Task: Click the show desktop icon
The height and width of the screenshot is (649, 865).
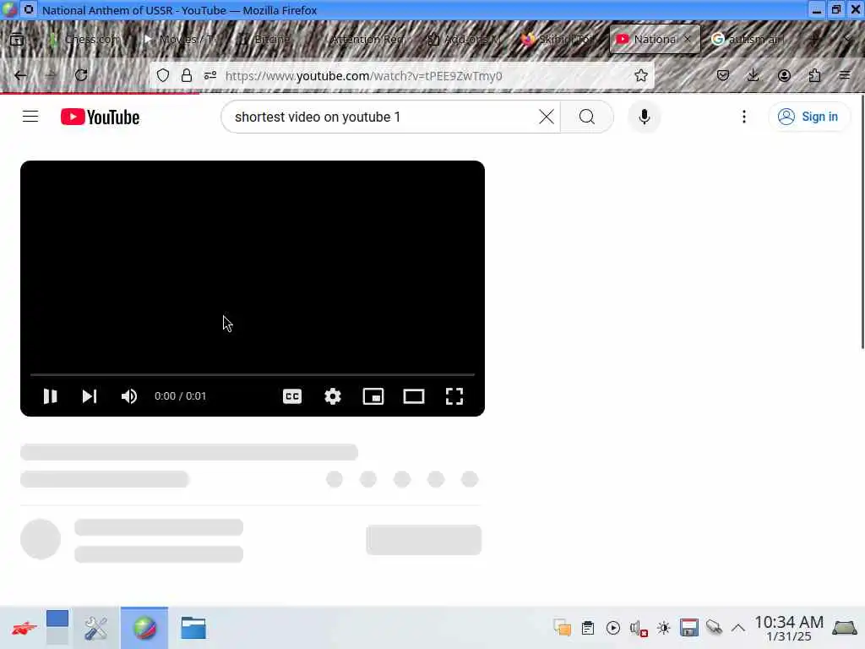Action: pos(845,628)
